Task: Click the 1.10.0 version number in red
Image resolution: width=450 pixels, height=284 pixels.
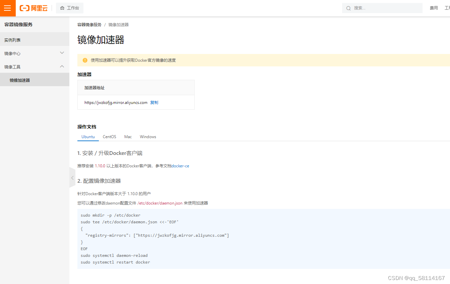Action: tap(100, 166)
